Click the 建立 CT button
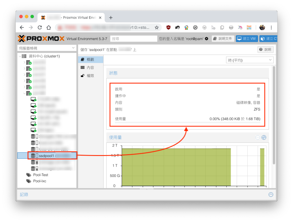The width and height of the screenshot is (293, 222). 268,39
